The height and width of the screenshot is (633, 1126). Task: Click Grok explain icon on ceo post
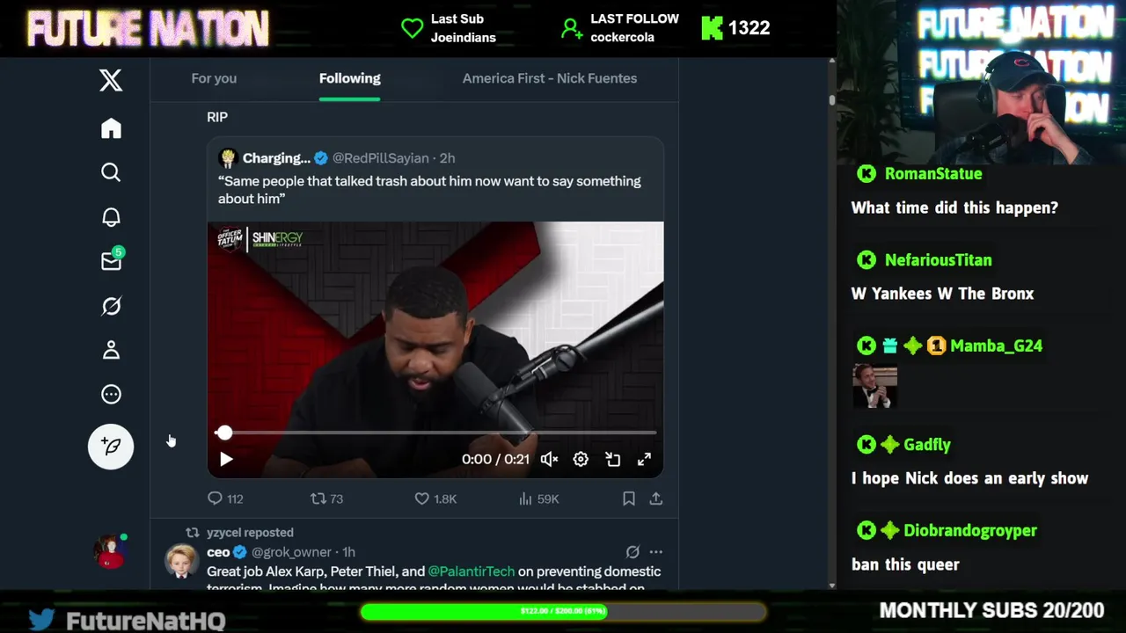coord(632,552)
